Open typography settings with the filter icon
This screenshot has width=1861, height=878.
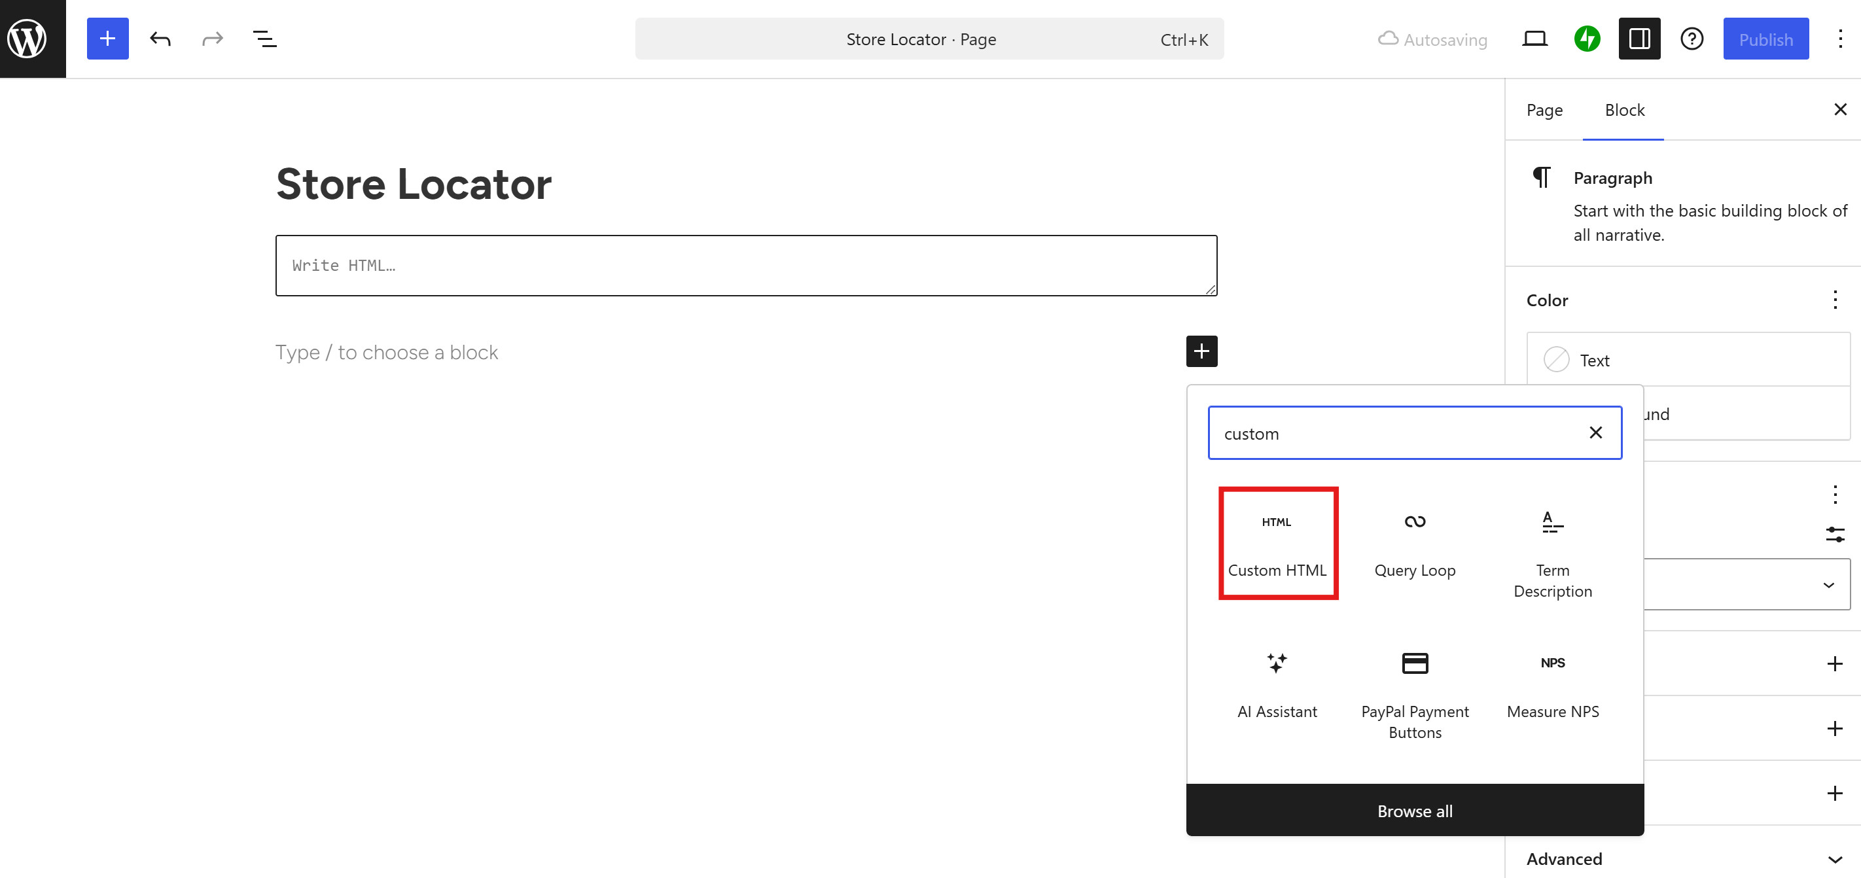pos(1835,535)
